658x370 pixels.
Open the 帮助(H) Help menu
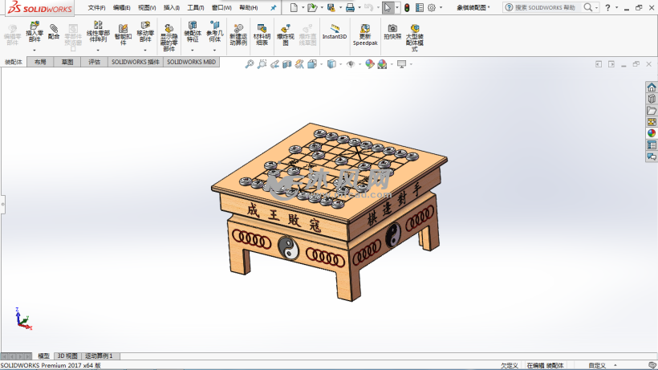point(249,7)
